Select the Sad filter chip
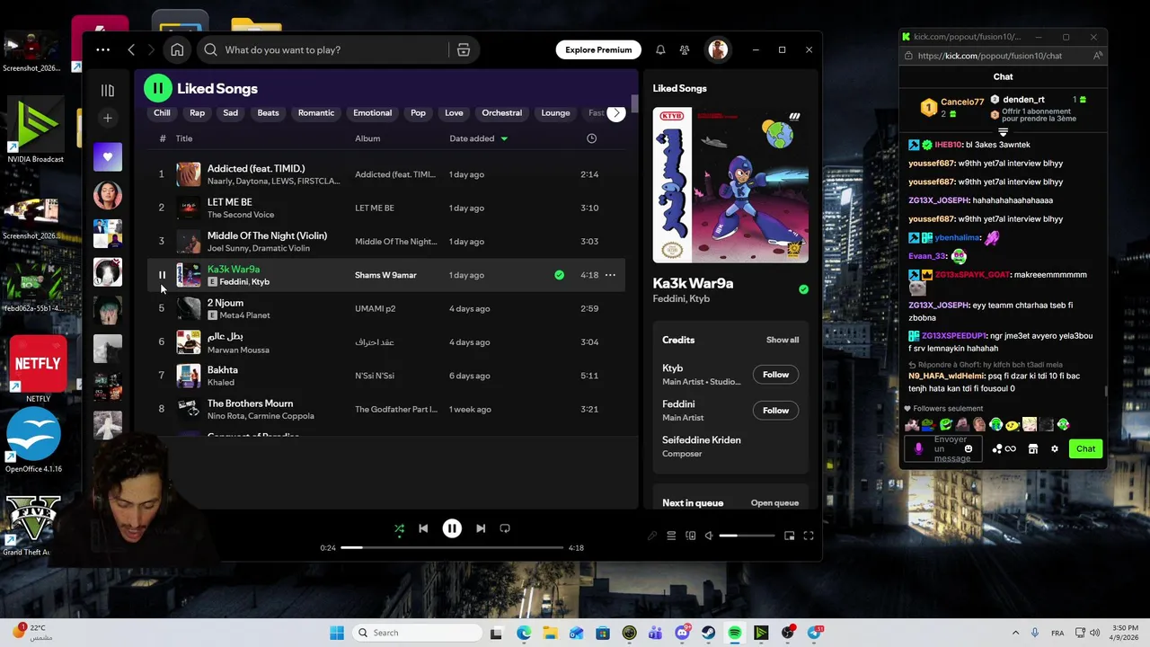The image size is (1150, 647). point(231,113)
